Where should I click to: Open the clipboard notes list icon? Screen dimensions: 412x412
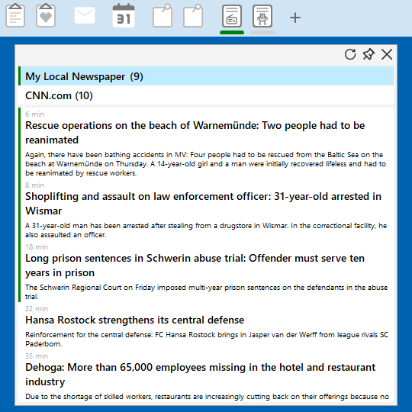tap(15, 16)
